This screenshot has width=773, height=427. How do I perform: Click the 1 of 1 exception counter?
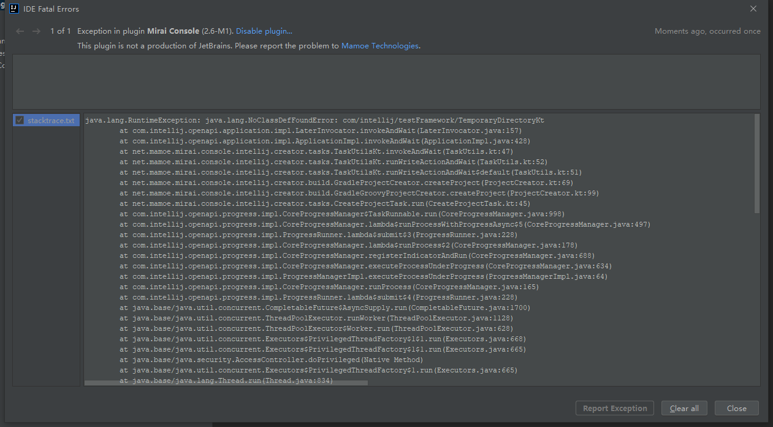59,31
